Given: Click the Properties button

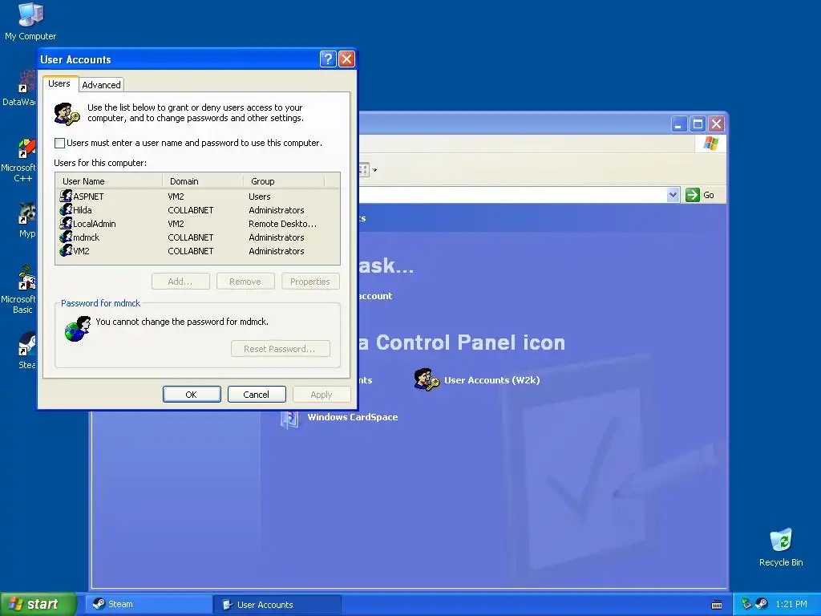Looking at the screenshot, I should pos(310,282).
